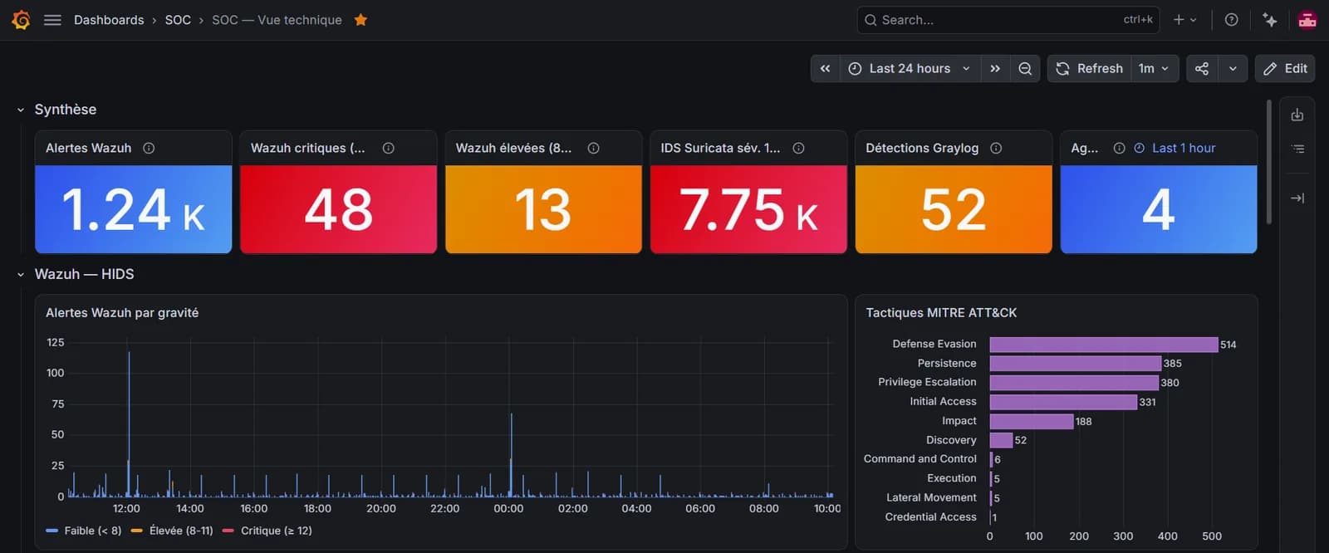This screenshot has height=553, width=1329.
Task: Click the Détections Graylog 52 stat
Action: [x=954, y=209]
